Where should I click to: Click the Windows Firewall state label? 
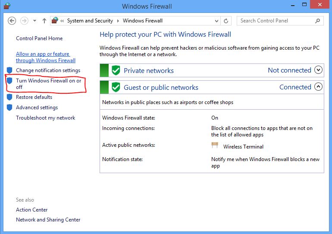(128, 118)
